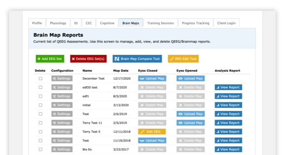Delete Eyes Opened map for initial
Screen dimensions: 285x155
[190, 105]
